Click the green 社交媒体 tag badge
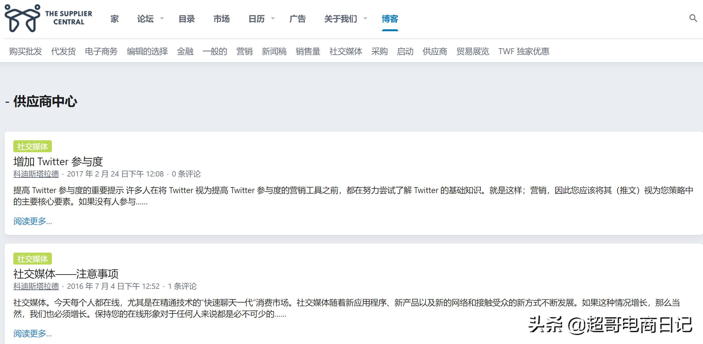Viewport: 703px width, 344px height. click(33, 146)
